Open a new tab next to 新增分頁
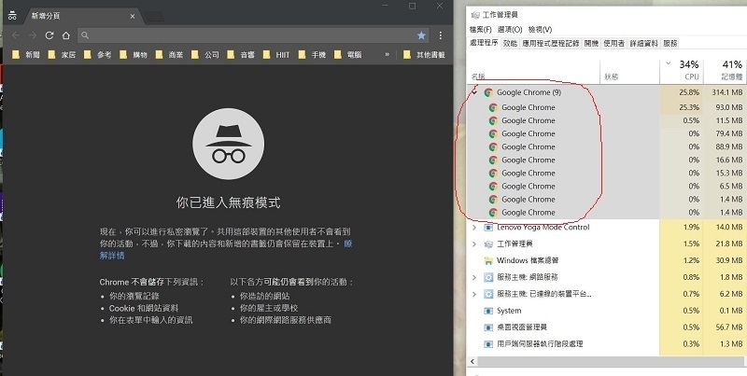This screenshot has height=376, width=747. coord(154,17)
